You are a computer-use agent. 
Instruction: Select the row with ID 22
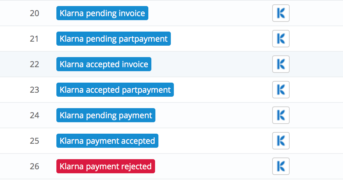click(171, 64)
